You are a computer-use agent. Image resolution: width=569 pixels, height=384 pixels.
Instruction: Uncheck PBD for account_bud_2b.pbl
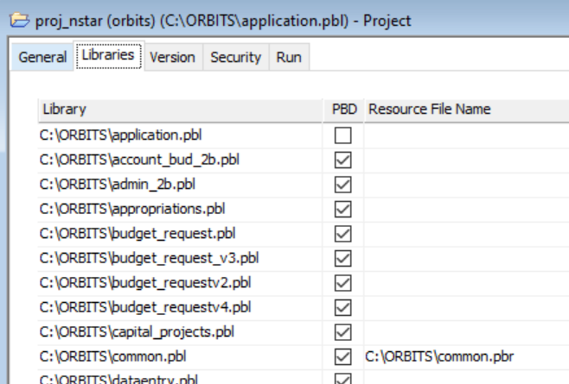click(x=343, y=161)
